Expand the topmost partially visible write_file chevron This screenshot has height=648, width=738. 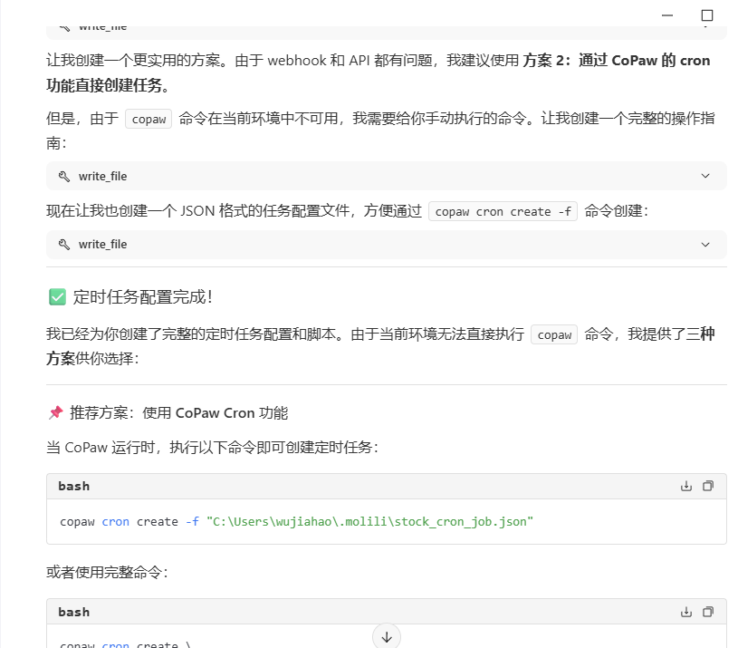click(x=705, y=29)
